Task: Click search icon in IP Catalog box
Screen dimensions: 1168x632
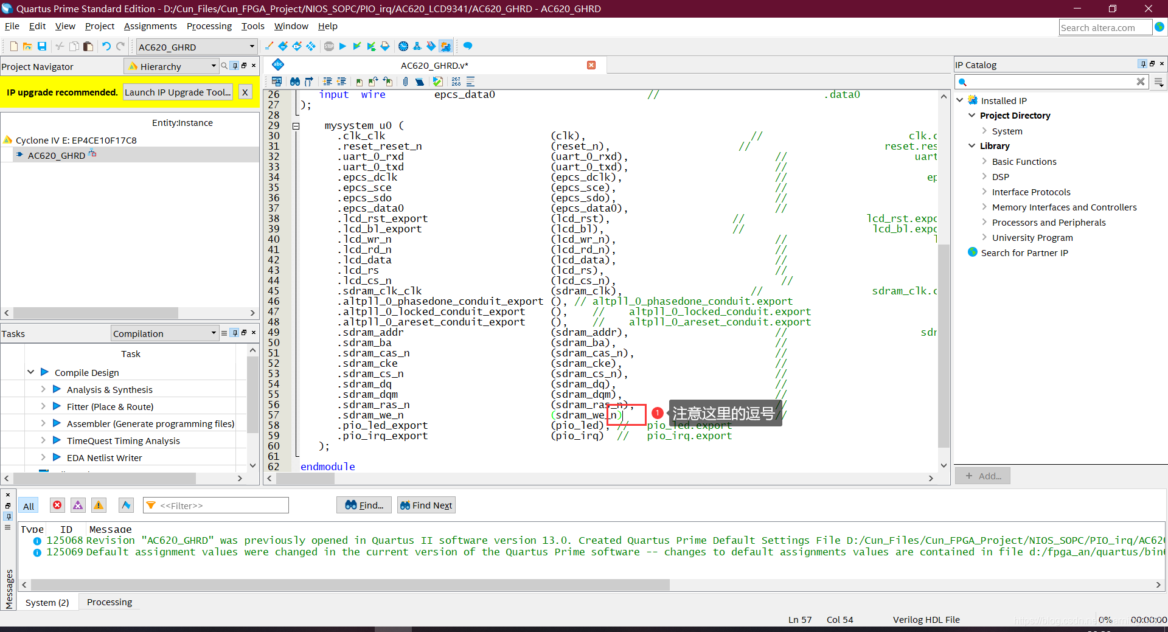Action: coord(962,82)
